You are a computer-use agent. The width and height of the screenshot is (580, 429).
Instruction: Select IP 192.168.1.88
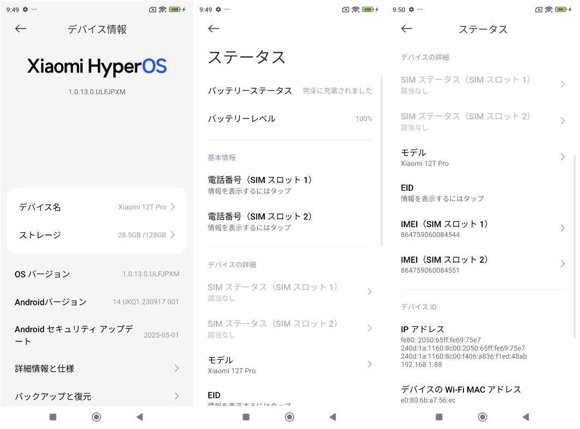click(422, 364)
